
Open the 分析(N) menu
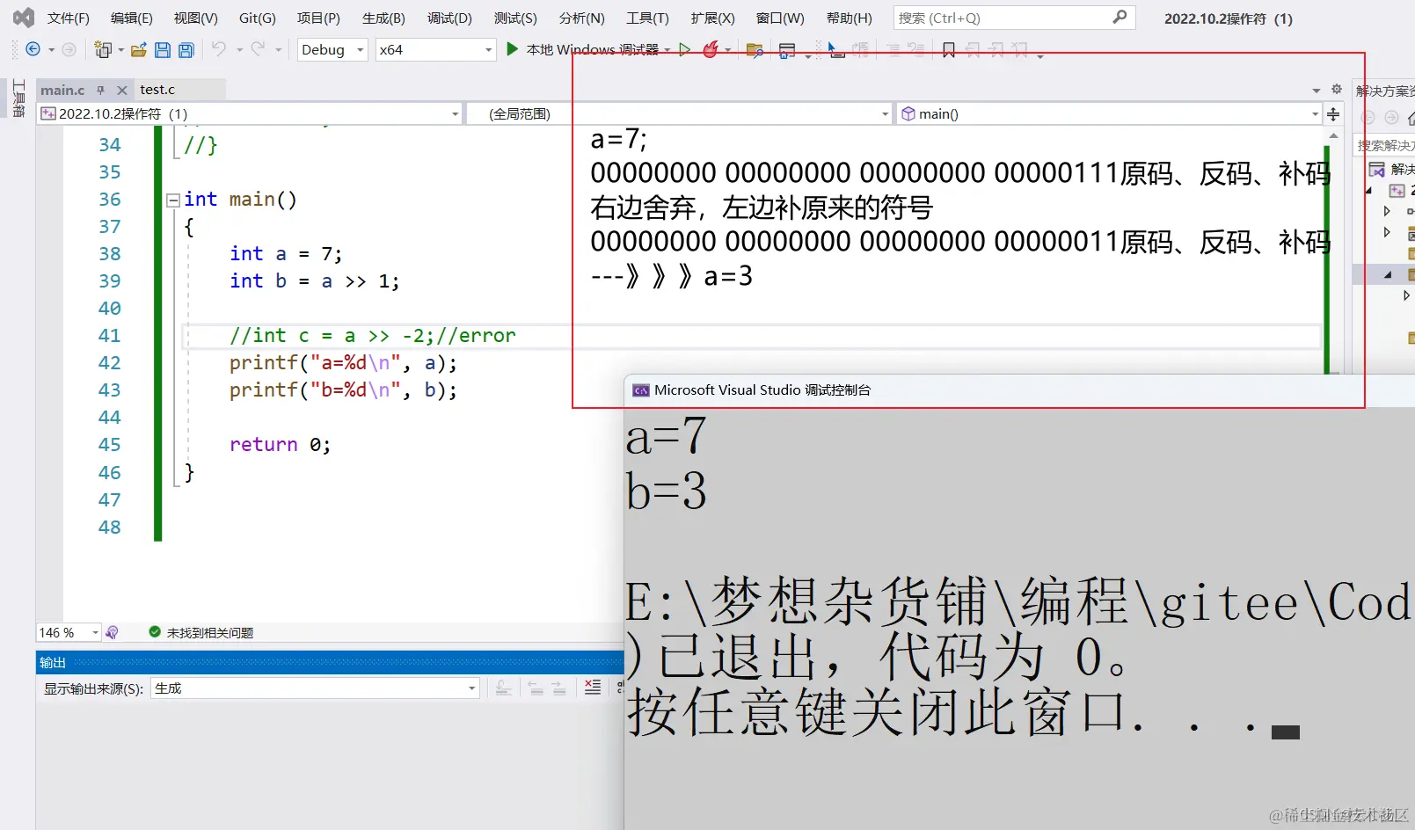click(581, 18)
